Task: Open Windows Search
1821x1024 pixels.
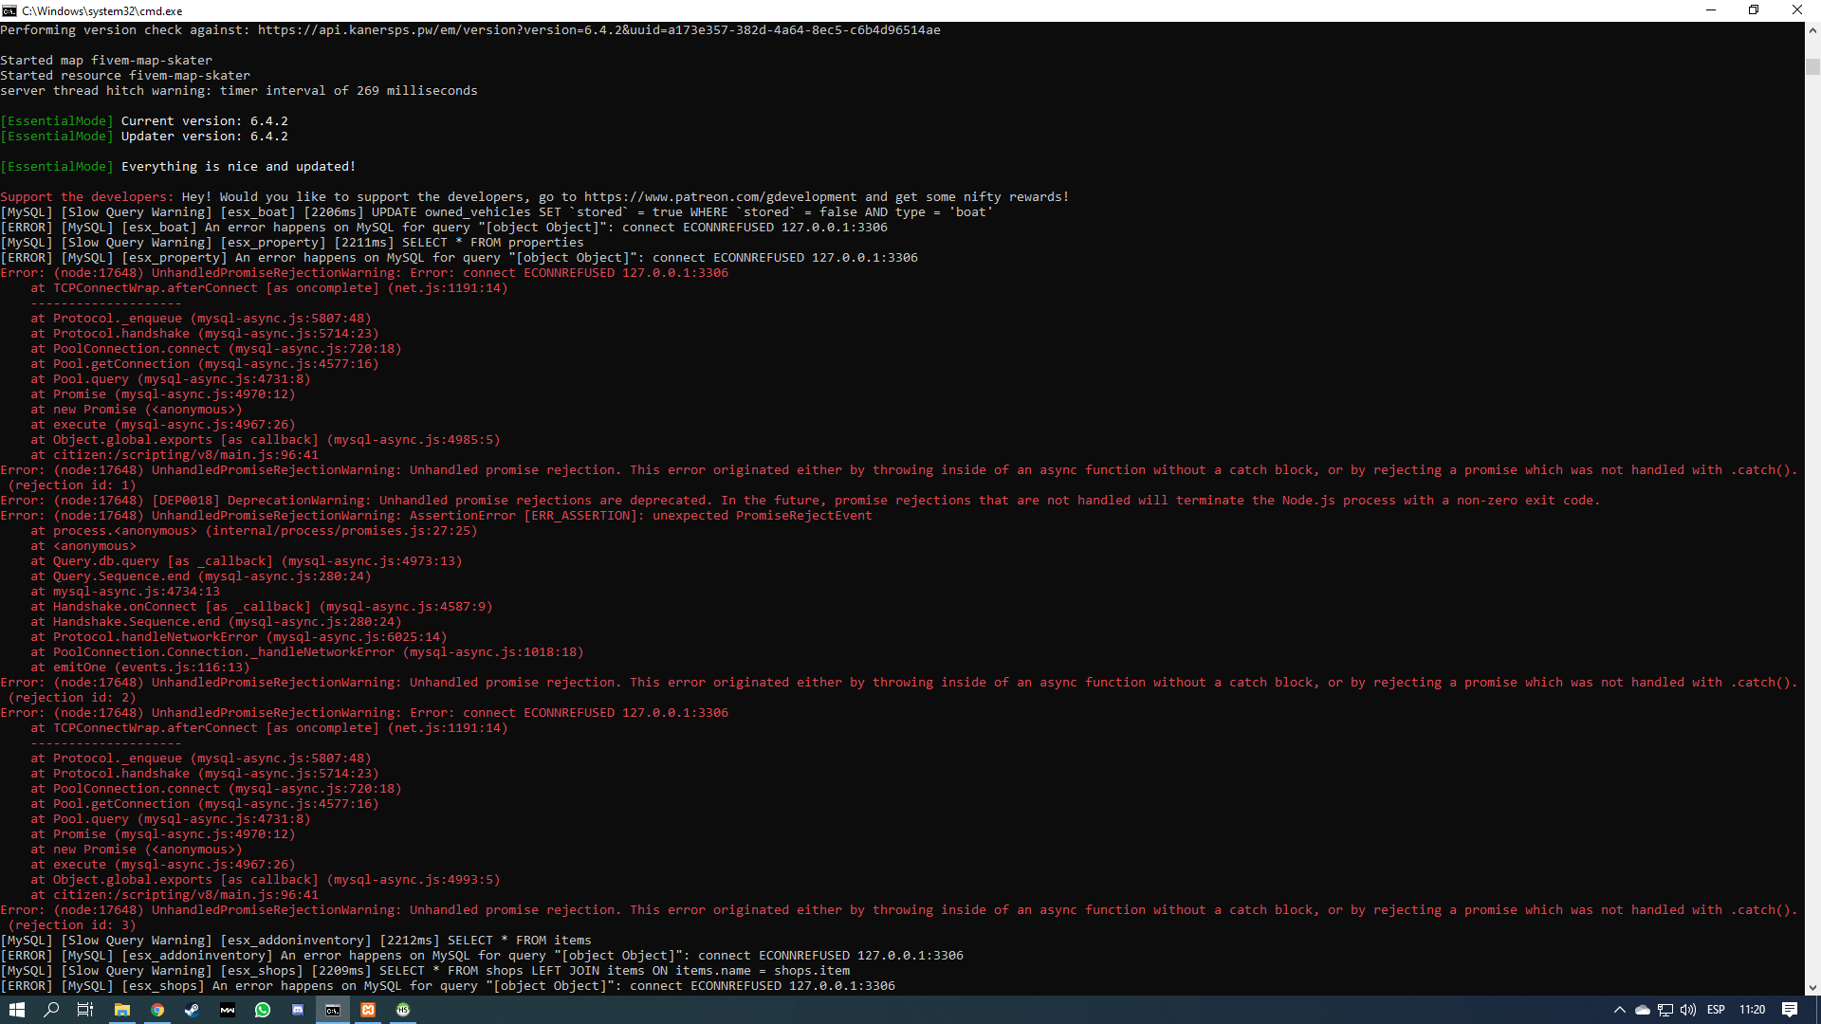Action: 50,1010
